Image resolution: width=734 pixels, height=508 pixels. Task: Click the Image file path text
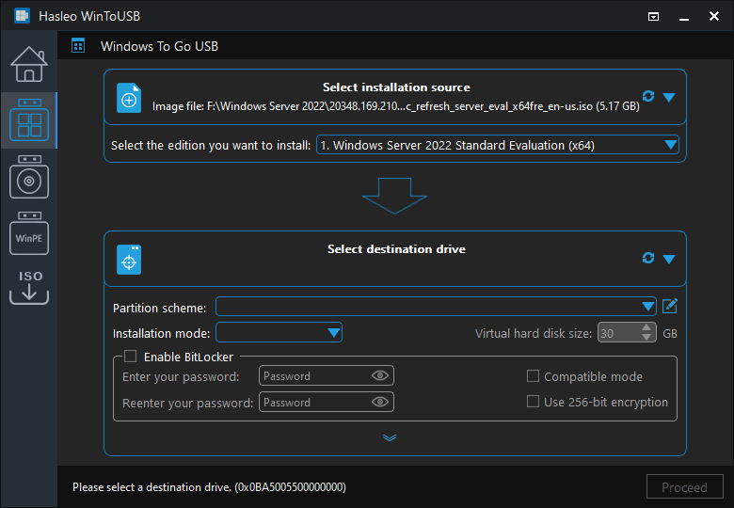[396, 106]
